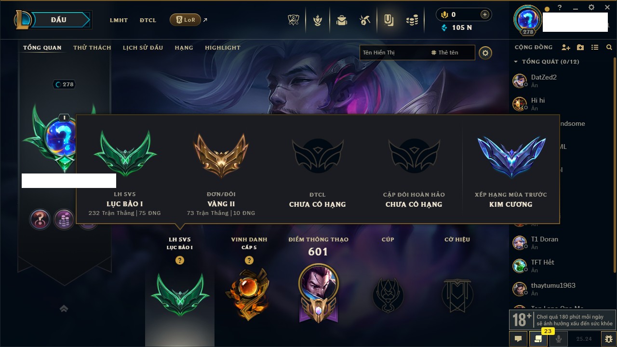Click the bug report icon
The image size is (617, 347).
coord(608,339)
